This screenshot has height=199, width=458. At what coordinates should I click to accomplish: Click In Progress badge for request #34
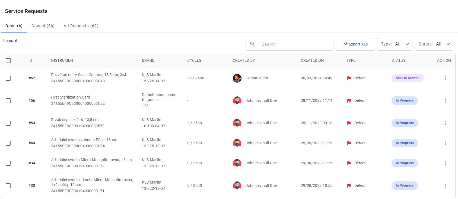[x=405, y=163]
